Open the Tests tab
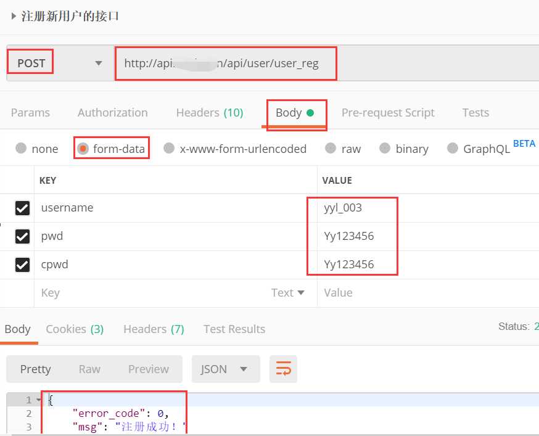 tap(475, 113)
